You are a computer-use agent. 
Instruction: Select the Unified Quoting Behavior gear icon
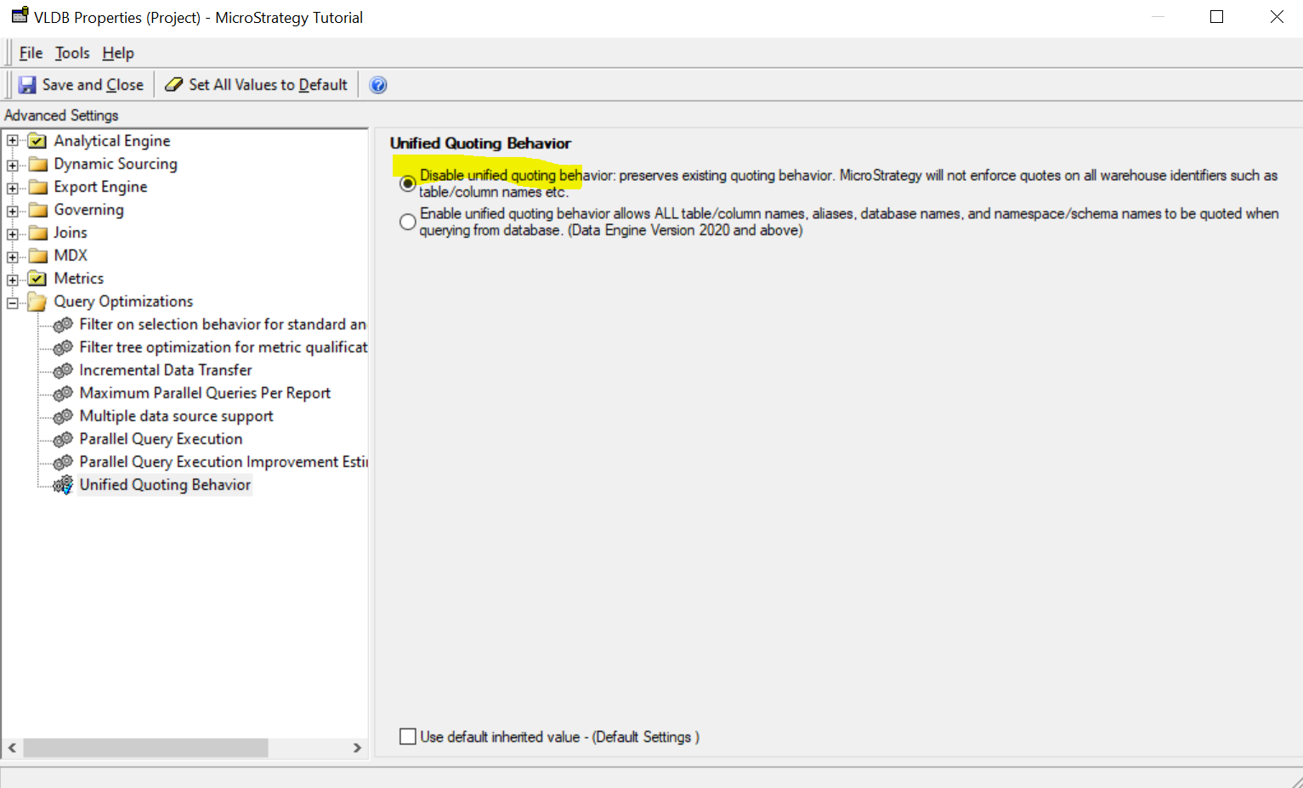tap(63, 484)
